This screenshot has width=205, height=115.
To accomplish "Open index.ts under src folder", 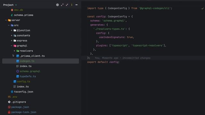I will click(x=23, y=87).
